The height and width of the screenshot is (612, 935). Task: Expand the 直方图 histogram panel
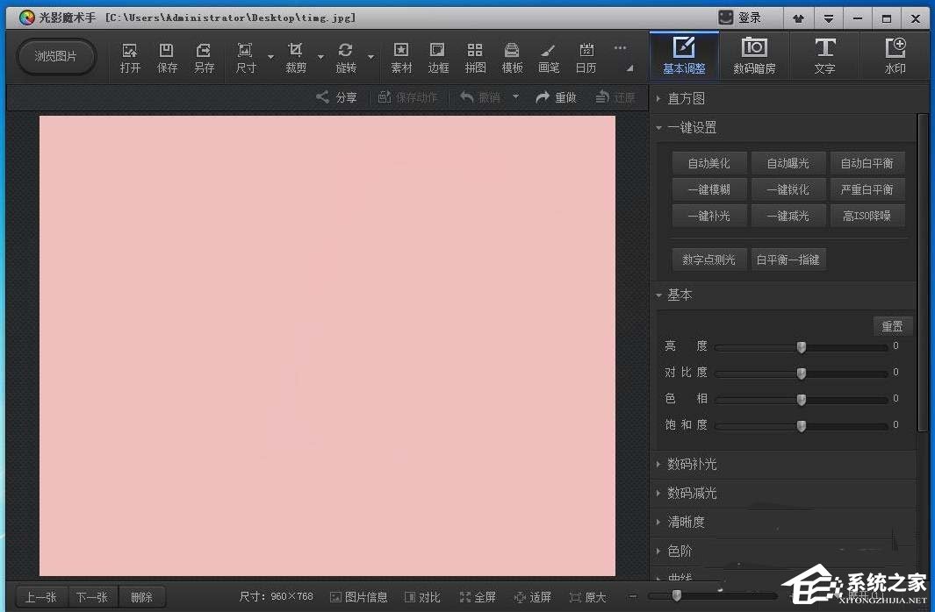[x=684, y=98]
